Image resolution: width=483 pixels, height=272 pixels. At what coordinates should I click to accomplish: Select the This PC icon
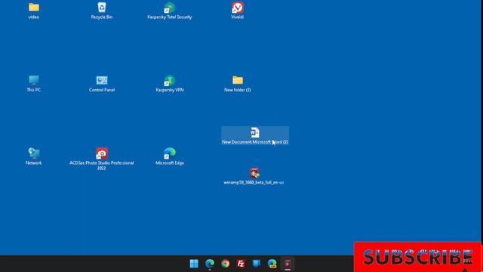[33, 83]
